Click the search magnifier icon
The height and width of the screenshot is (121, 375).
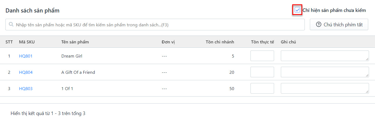click(x=11, y=24)
